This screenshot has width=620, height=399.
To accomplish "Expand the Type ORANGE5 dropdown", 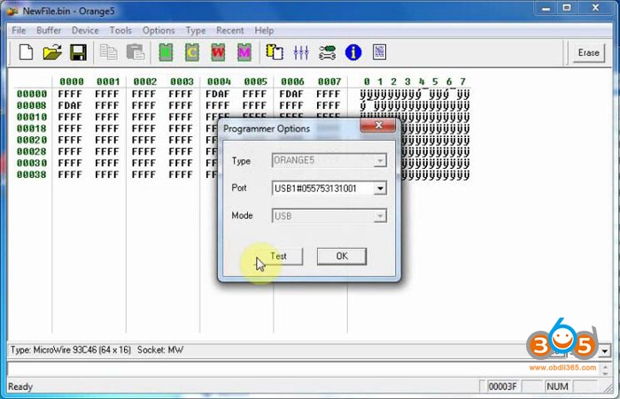I will [380, 161].
